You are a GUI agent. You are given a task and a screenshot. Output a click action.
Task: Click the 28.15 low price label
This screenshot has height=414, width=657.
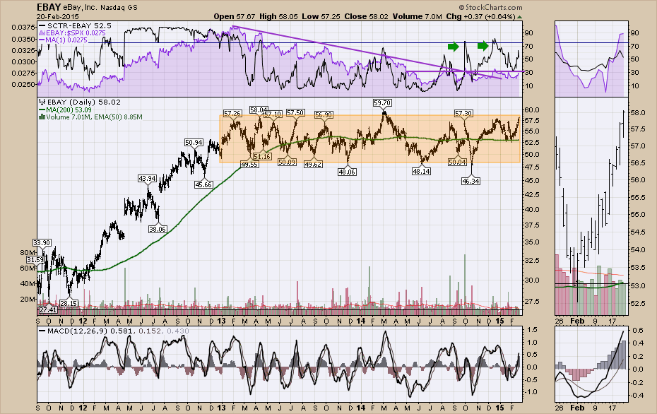click(x=69, y=303)
